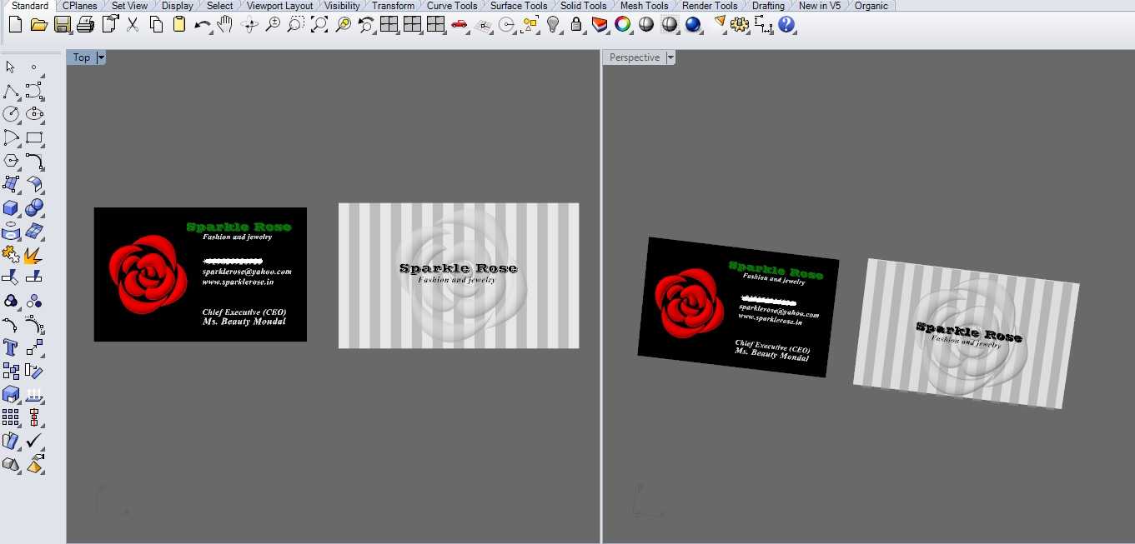Switch to the Surface Tools tab
This screenshot has height=544, width=1135.
tap(519, 6)
